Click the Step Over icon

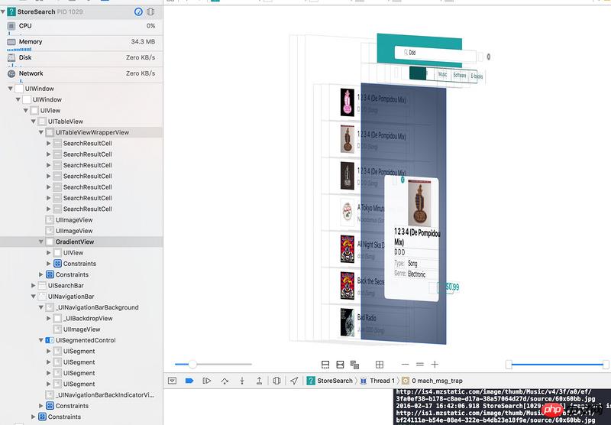click(x=225, y=381)
